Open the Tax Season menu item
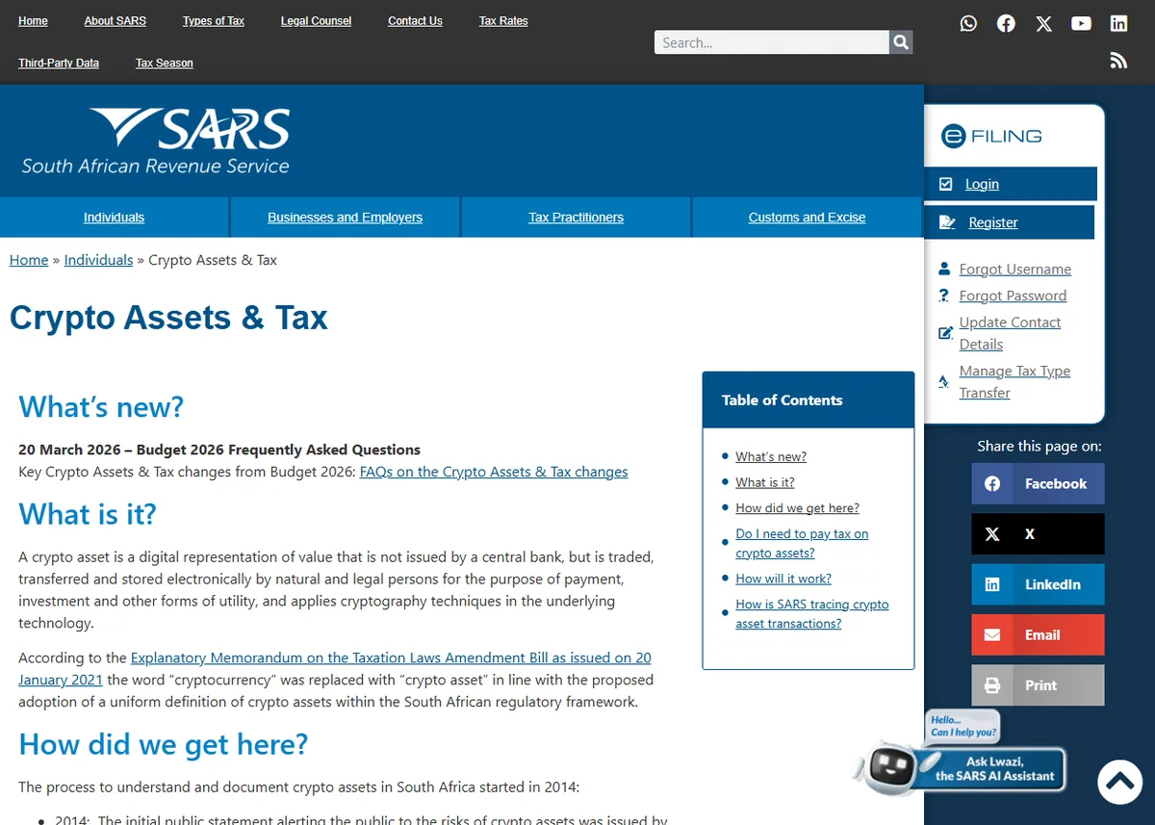This screenshot has height=825, width=1155. (x=165, y=64)
